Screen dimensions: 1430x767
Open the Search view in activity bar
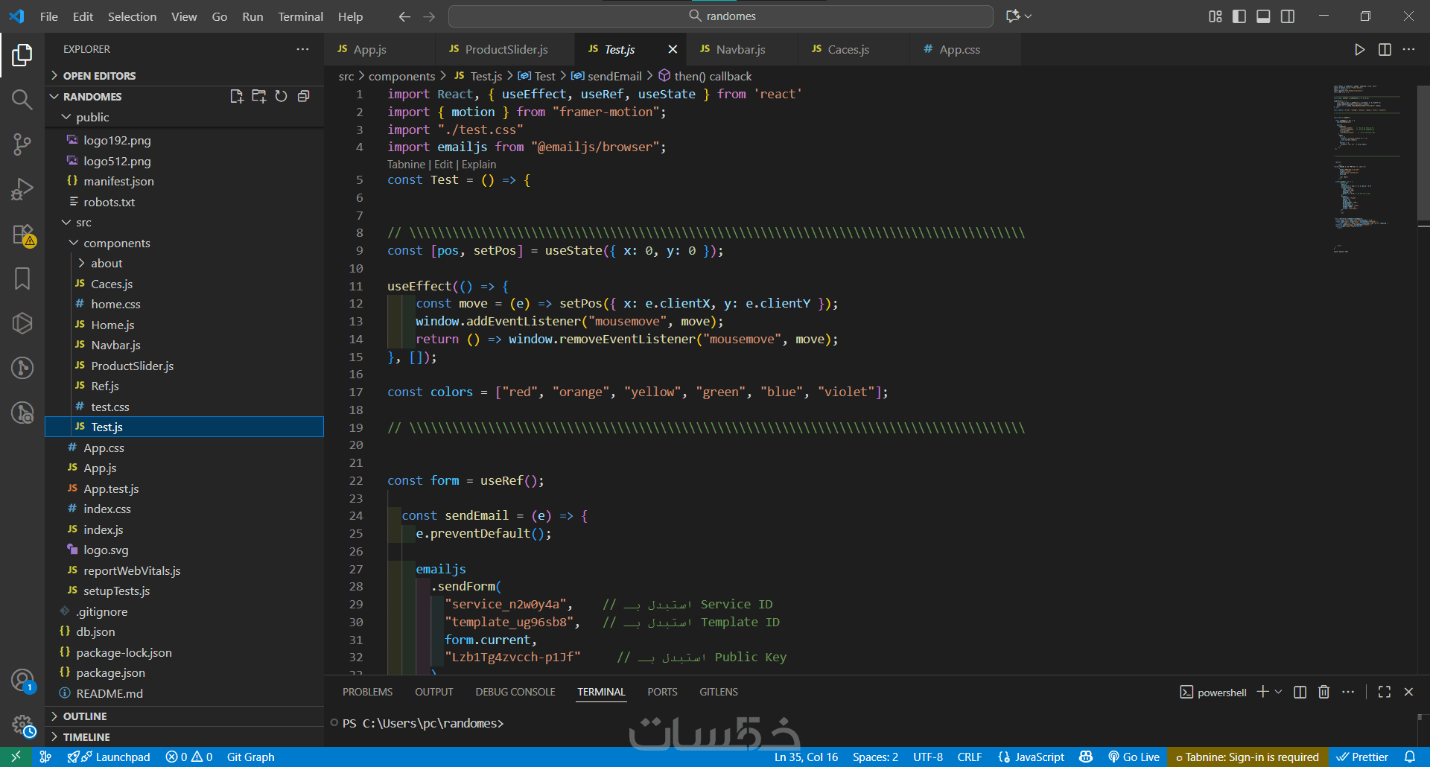22,99
